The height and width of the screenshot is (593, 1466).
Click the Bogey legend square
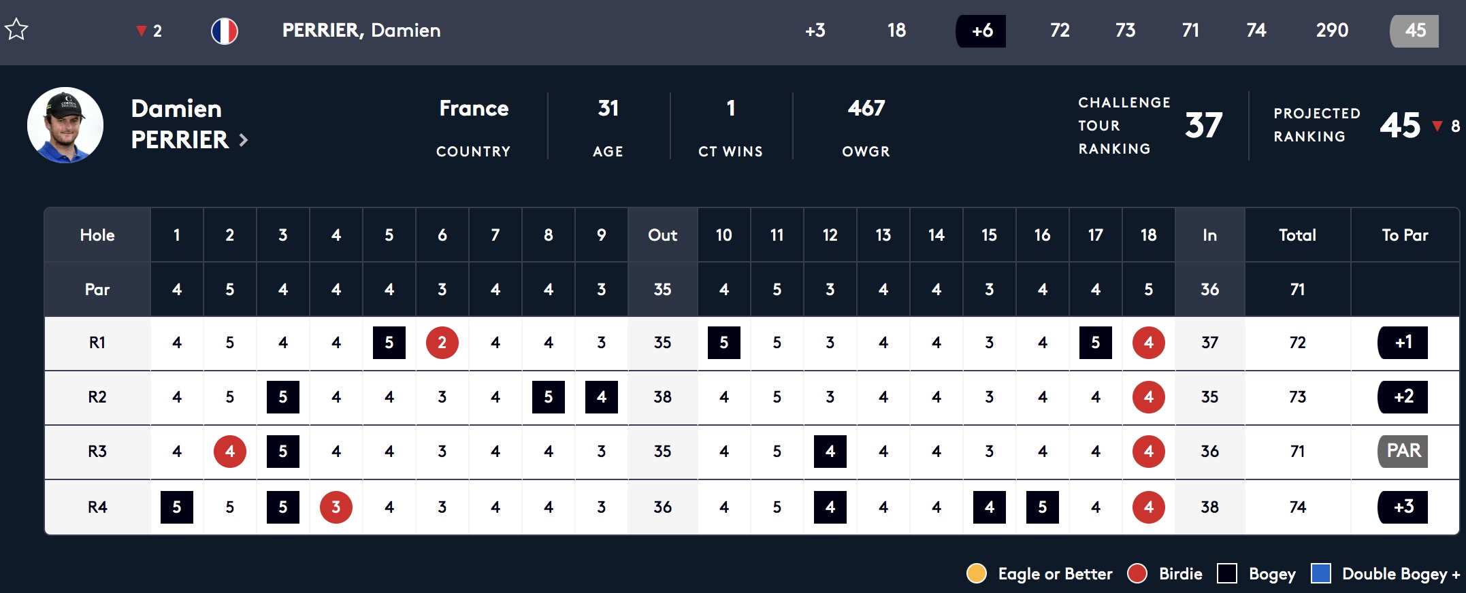[x=1226, y=573]
